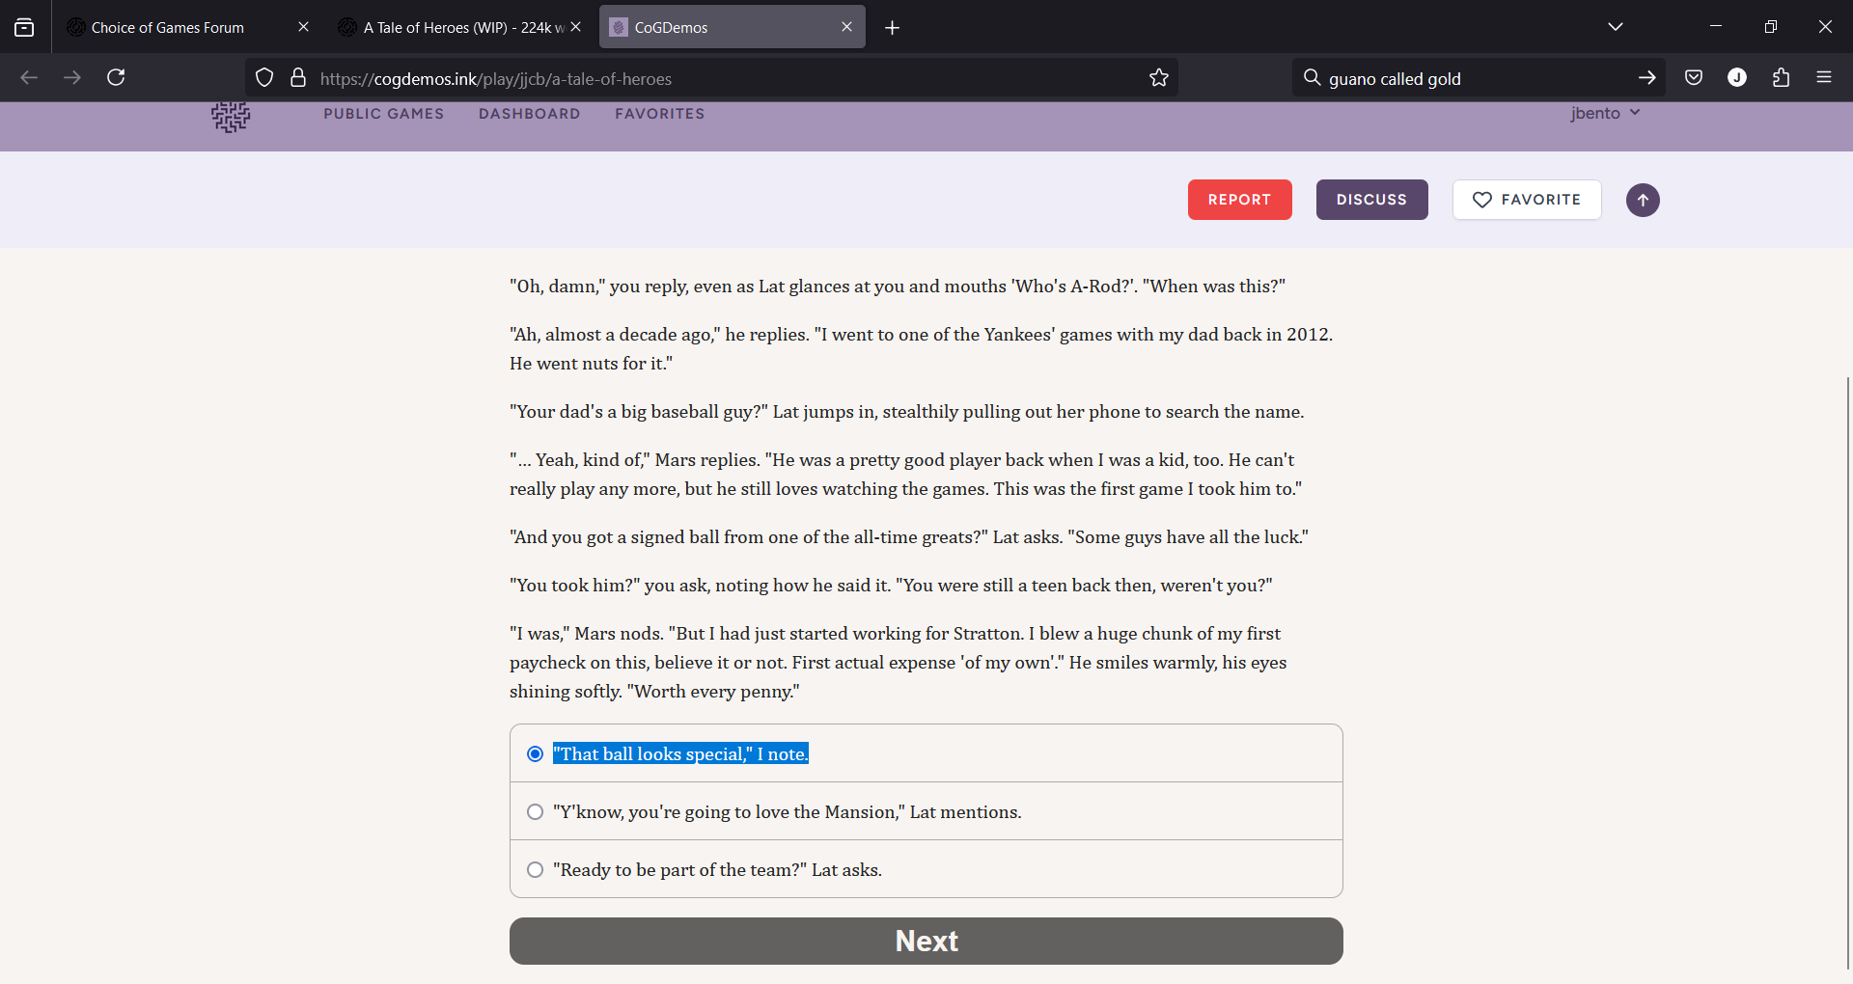The width and height of the screenshot is (1853, 984).
Task: Switch to A Tale of Heroes (WIP) tab
Action: [463, 28]
